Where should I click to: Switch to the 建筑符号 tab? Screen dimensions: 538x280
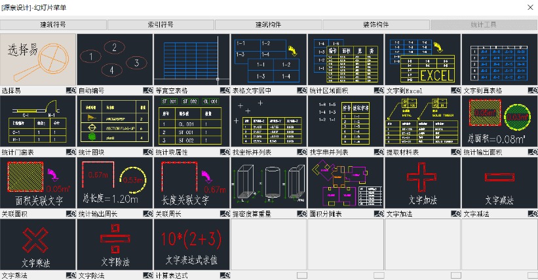tap(53, 25)
